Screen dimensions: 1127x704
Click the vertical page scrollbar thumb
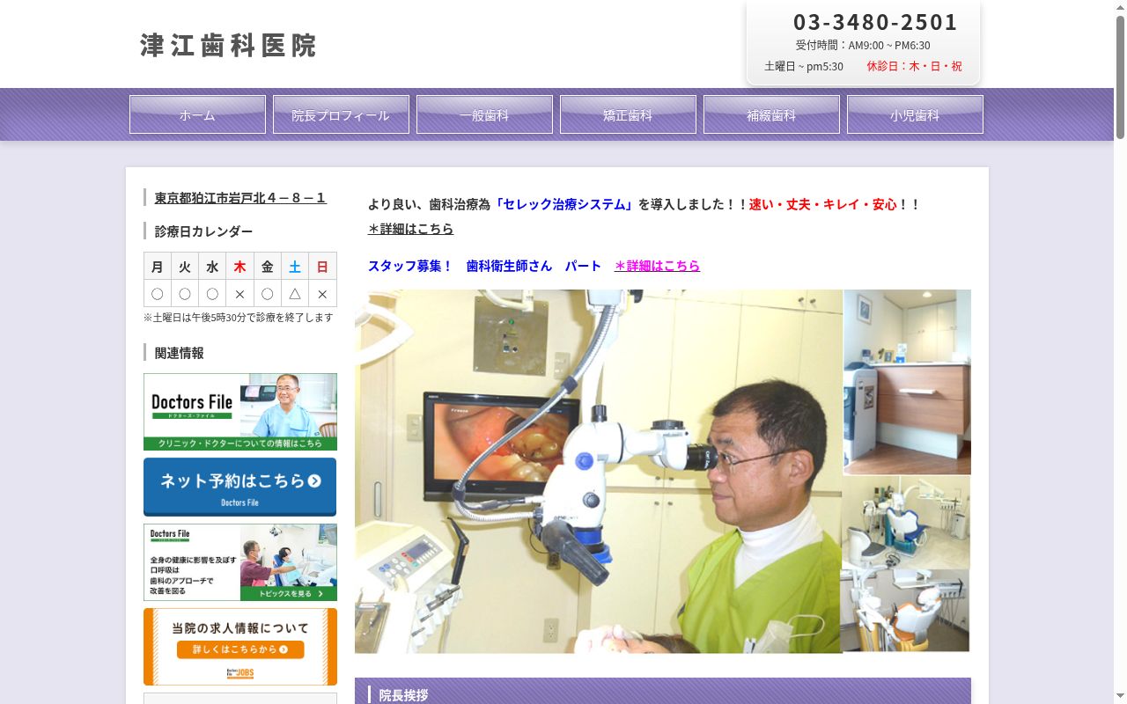click(1120, 77)
